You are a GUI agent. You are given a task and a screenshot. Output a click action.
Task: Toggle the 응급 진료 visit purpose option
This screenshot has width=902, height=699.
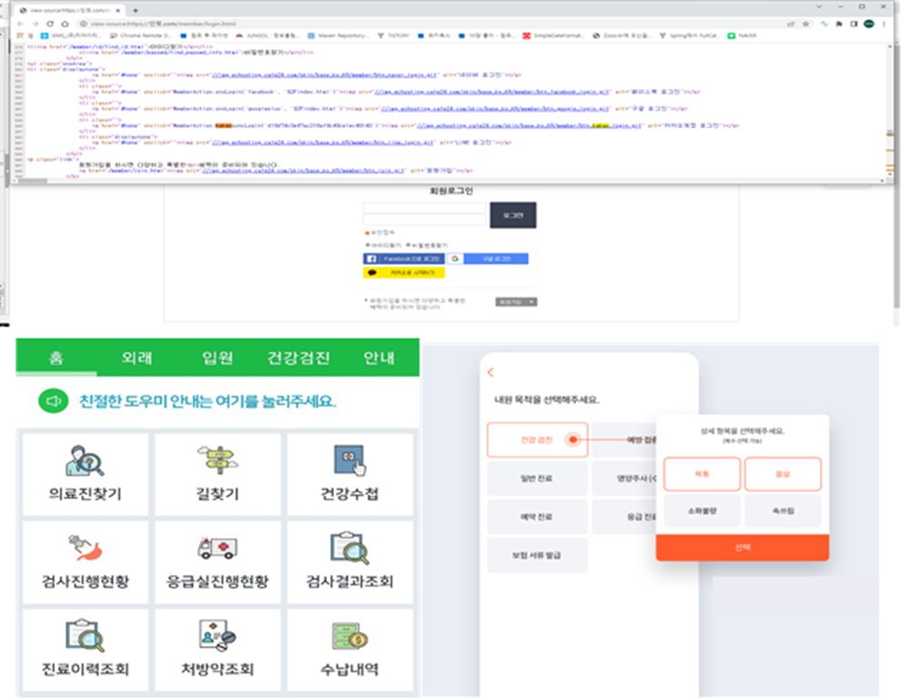[x=624, y=517]
